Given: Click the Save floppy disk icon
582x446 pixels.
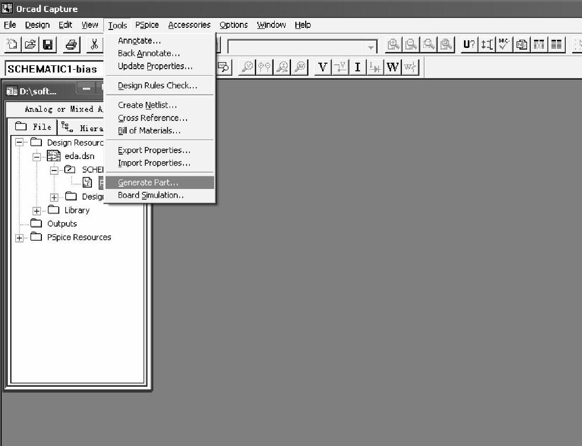Looking at the screenshot, I should (48, 45).
